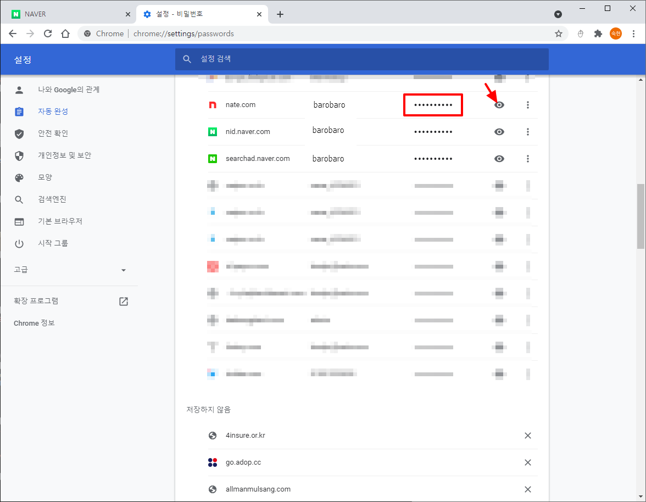Expand the 고급 advanced section
646x502 pixels.
(x=69, y=270)
